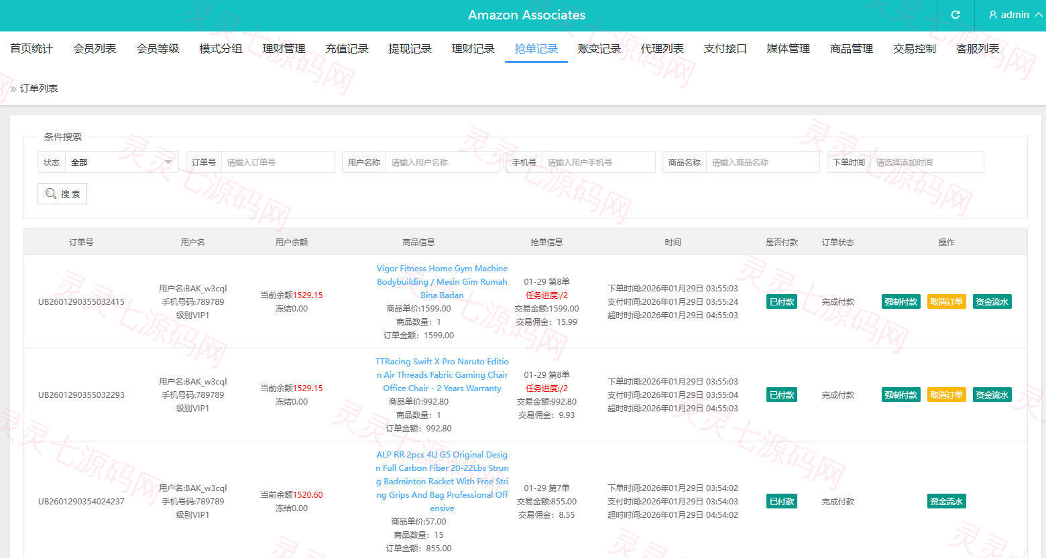This screenshot has height=558, width=1046.
Task: Open the 交易控制 tab
Action: [915, 48]
